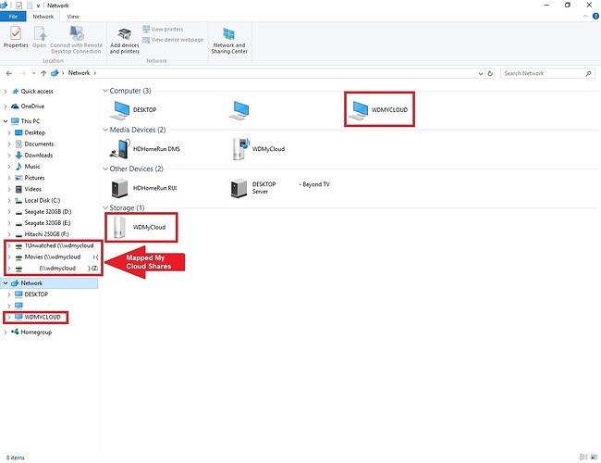Expand WDMYCLOUD node in sidebar
Viewport: 601px width, 463px height.
coord(9,317)
